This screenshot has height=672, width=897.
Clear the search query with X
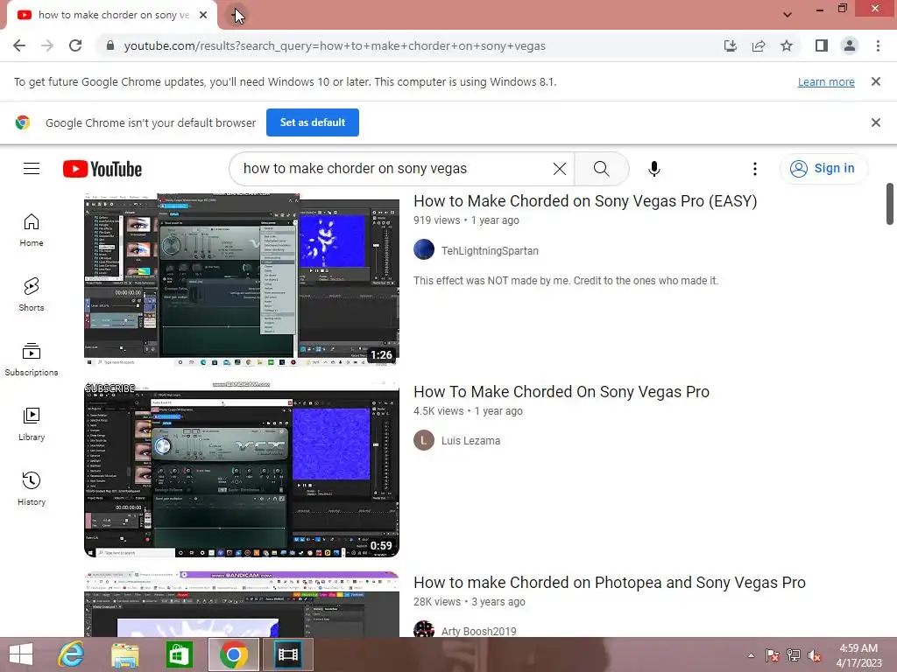pos(560,169)
